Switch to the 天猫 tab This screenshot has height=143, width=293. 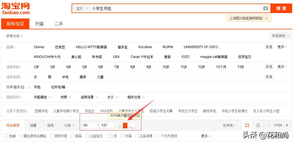[x=39, y=24]
